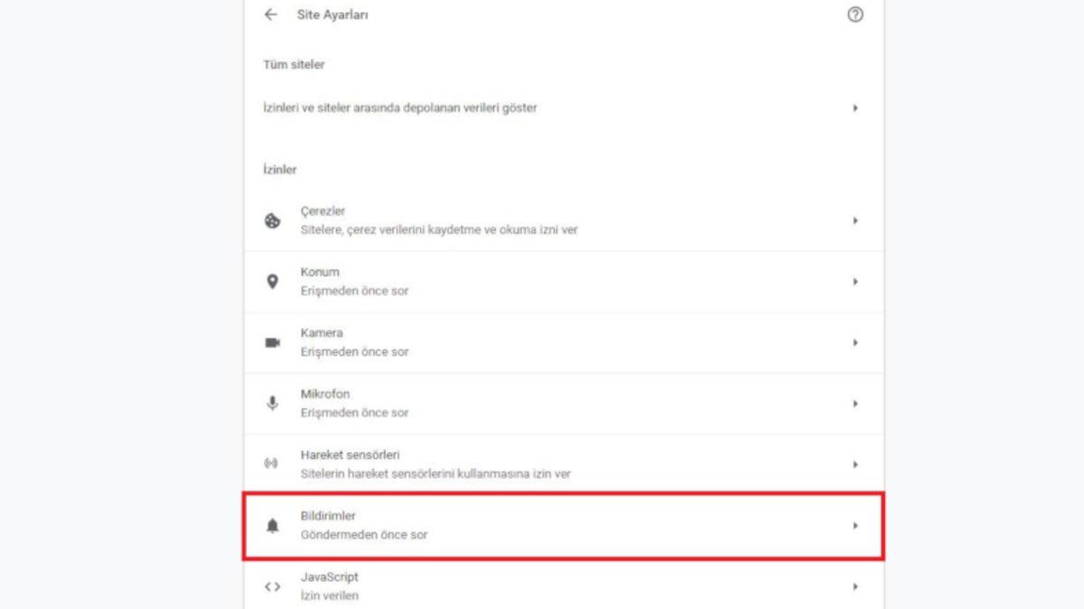Expand the JavaScript settings row
Viewport: 1084px width, 609px height.
[x=855, y=586]
